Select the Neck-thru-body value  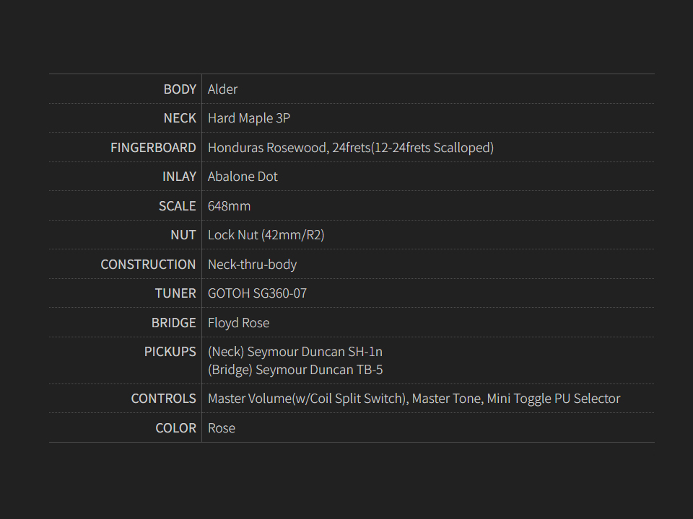(252, 265)
